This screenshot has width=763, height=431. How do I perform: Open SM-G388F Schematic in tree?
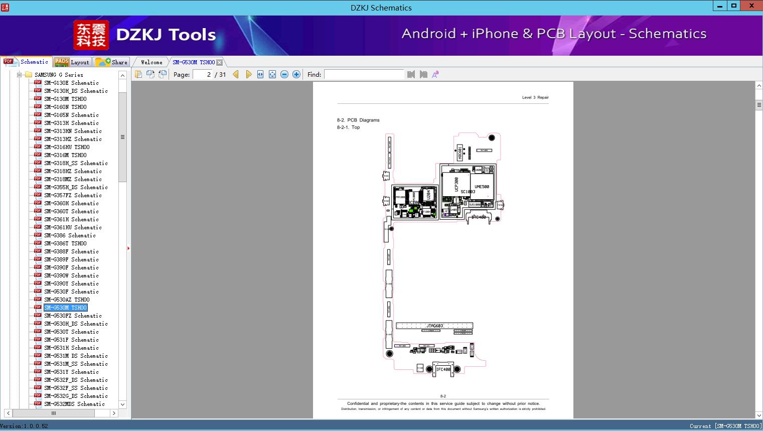71,251
